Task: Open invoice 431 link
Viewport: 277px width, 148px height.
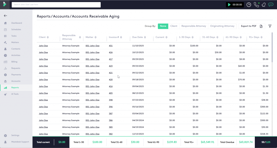Action: coord(111,46)
